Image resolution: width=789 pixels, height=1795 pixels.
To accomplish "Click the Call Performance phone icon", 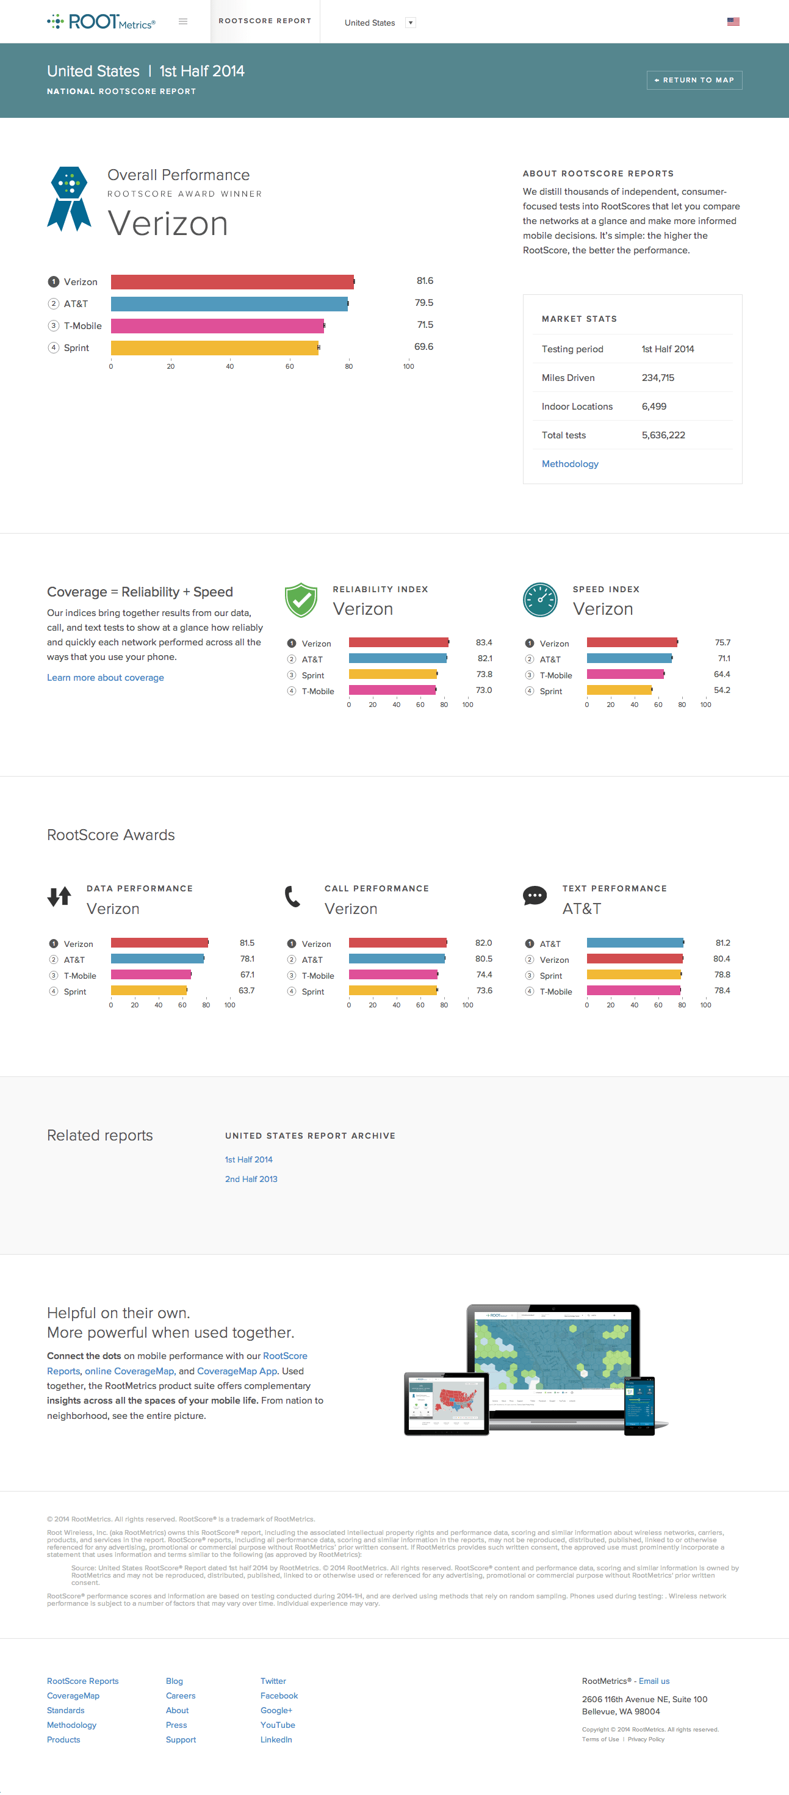I will coord(292,896).
